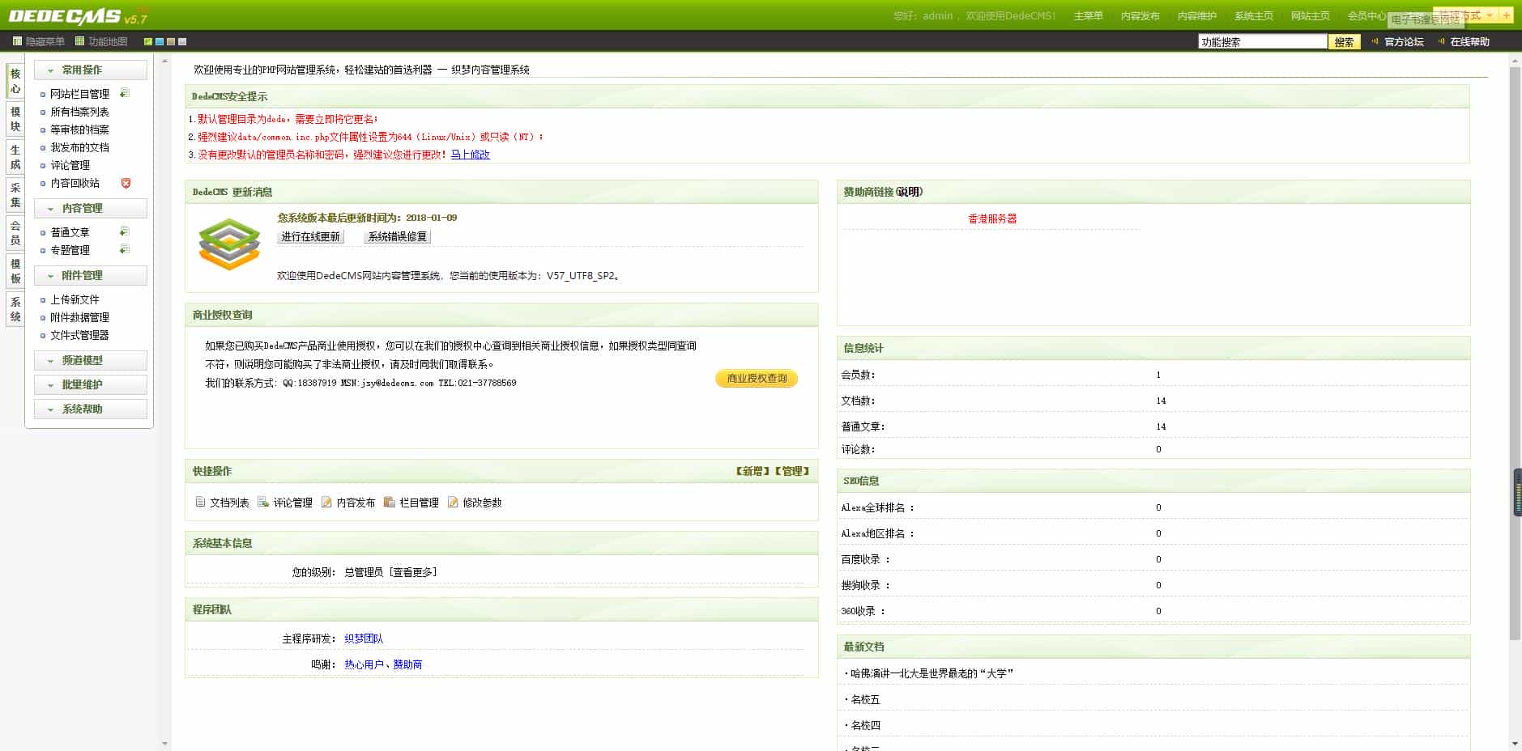Switch to the 模块 side tab
This screenshot has height=751, width=1522.
click(x=15, y=119)
